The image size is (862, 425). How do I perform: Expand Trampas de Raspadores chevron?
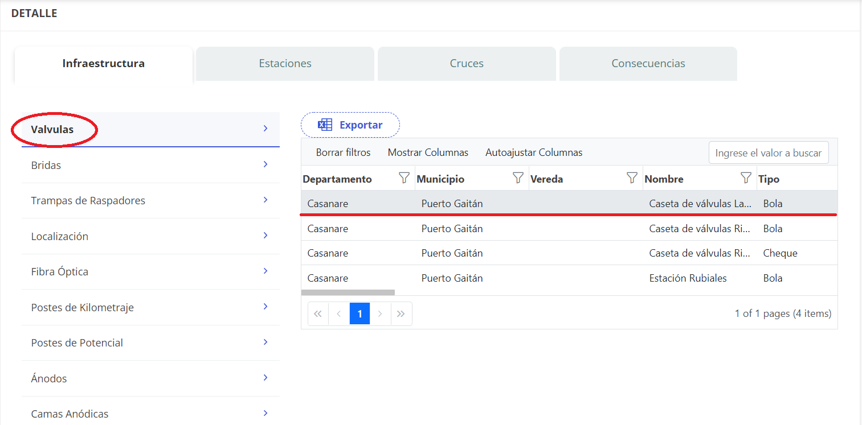[x=265, y=200]
